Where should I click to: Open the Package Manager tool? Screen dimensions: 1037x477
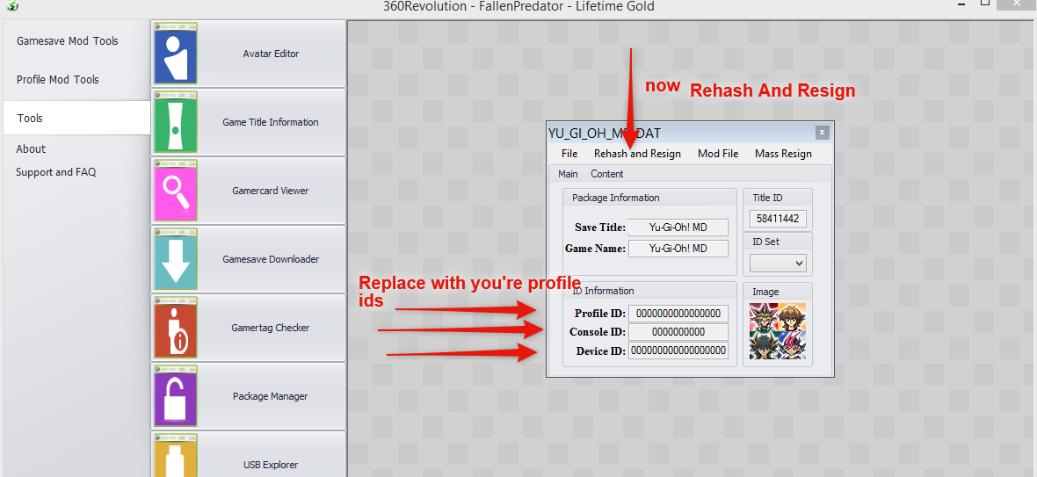[248, 396]
